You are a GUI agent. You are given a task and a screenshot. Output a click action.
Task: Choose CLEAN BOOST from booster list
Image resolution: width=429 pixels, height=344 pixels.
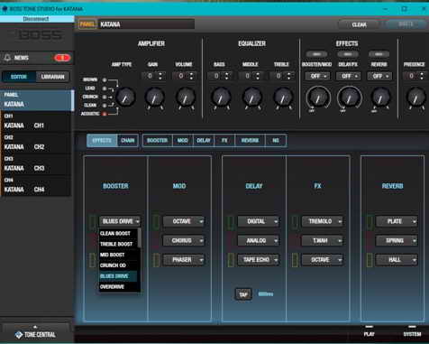[x=118, y=234]
